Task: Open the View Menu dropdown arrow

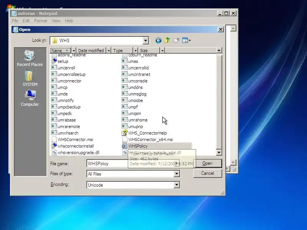Action: coord(190,41)
